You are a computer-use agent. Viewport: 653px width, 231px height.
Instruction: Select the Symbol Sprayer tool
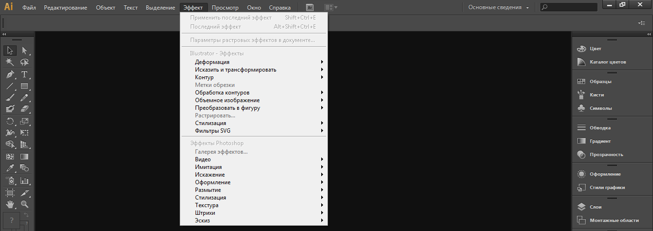[x=10, y=181]
